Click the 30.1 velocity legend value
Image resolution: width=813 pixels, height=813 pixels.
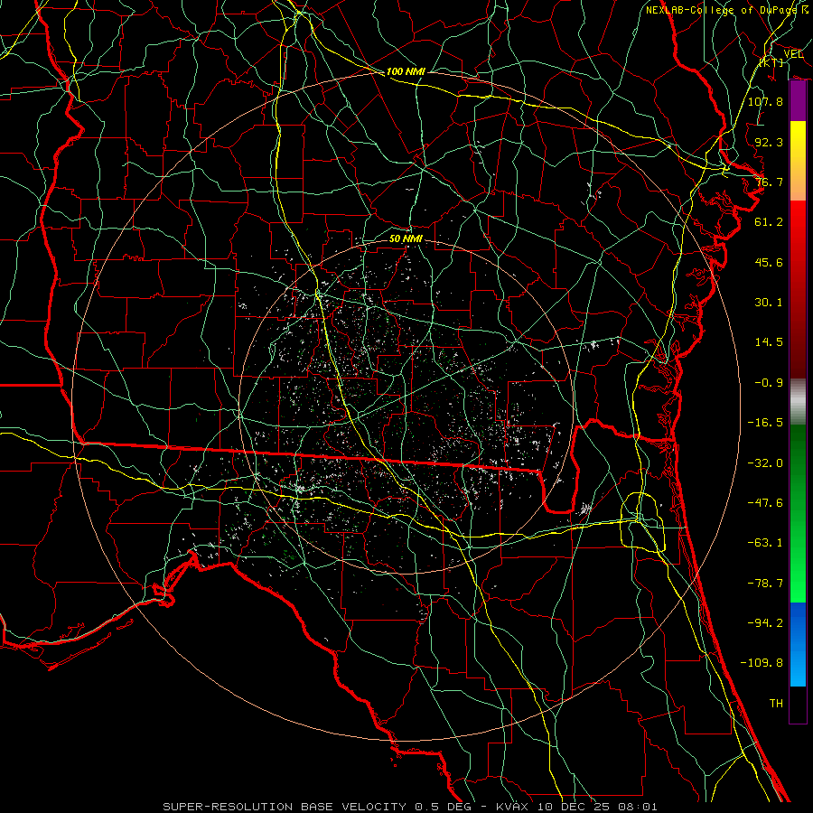[769, 303]
